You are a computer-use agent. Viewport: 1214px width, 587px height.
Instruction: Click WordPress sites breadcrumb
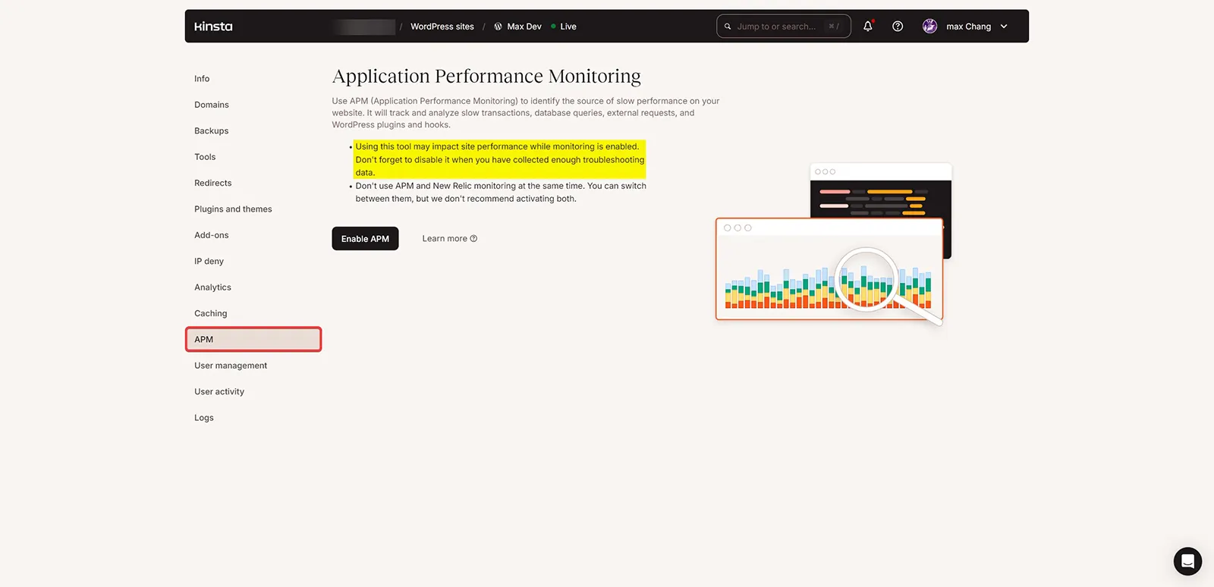click(442, 27)
